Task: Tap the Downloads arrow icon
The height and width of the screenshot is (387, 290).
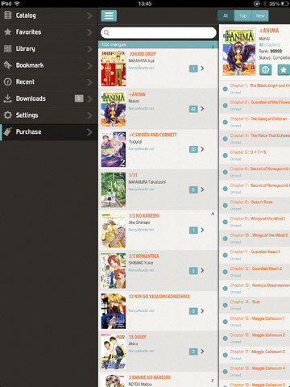Action: pyautogui.click(x=8, y=98)
